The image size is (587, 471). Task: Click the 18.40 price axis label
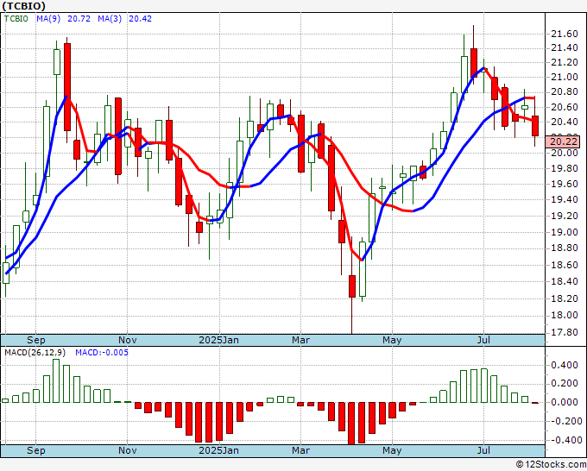pos(565,282)
